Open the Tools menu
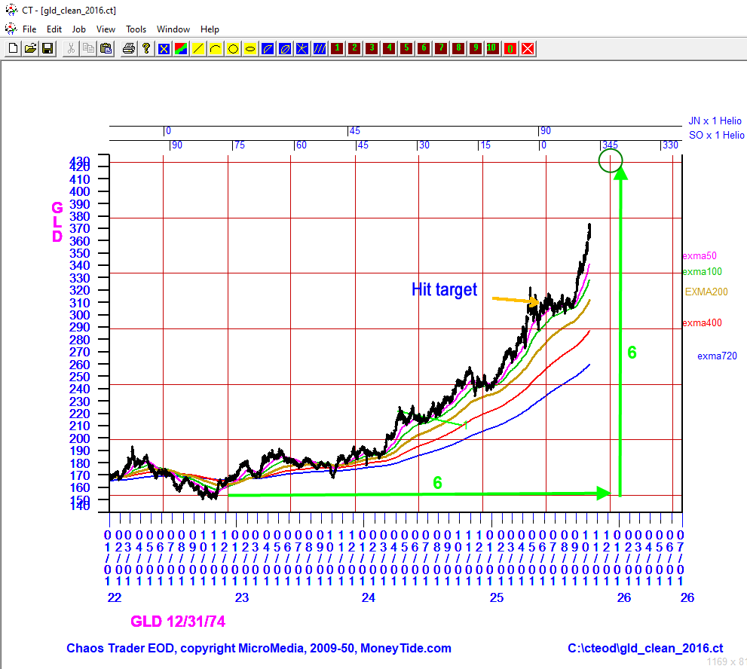747x669 pixels. coord(136,29)
